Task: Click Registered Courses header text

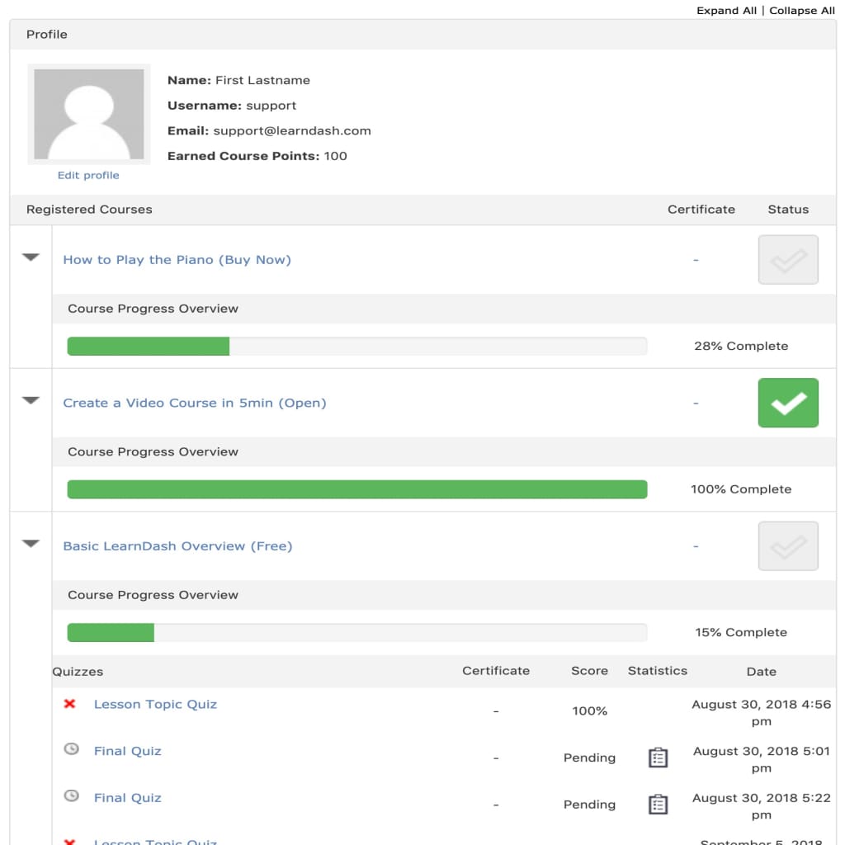Action: (89, 209)
